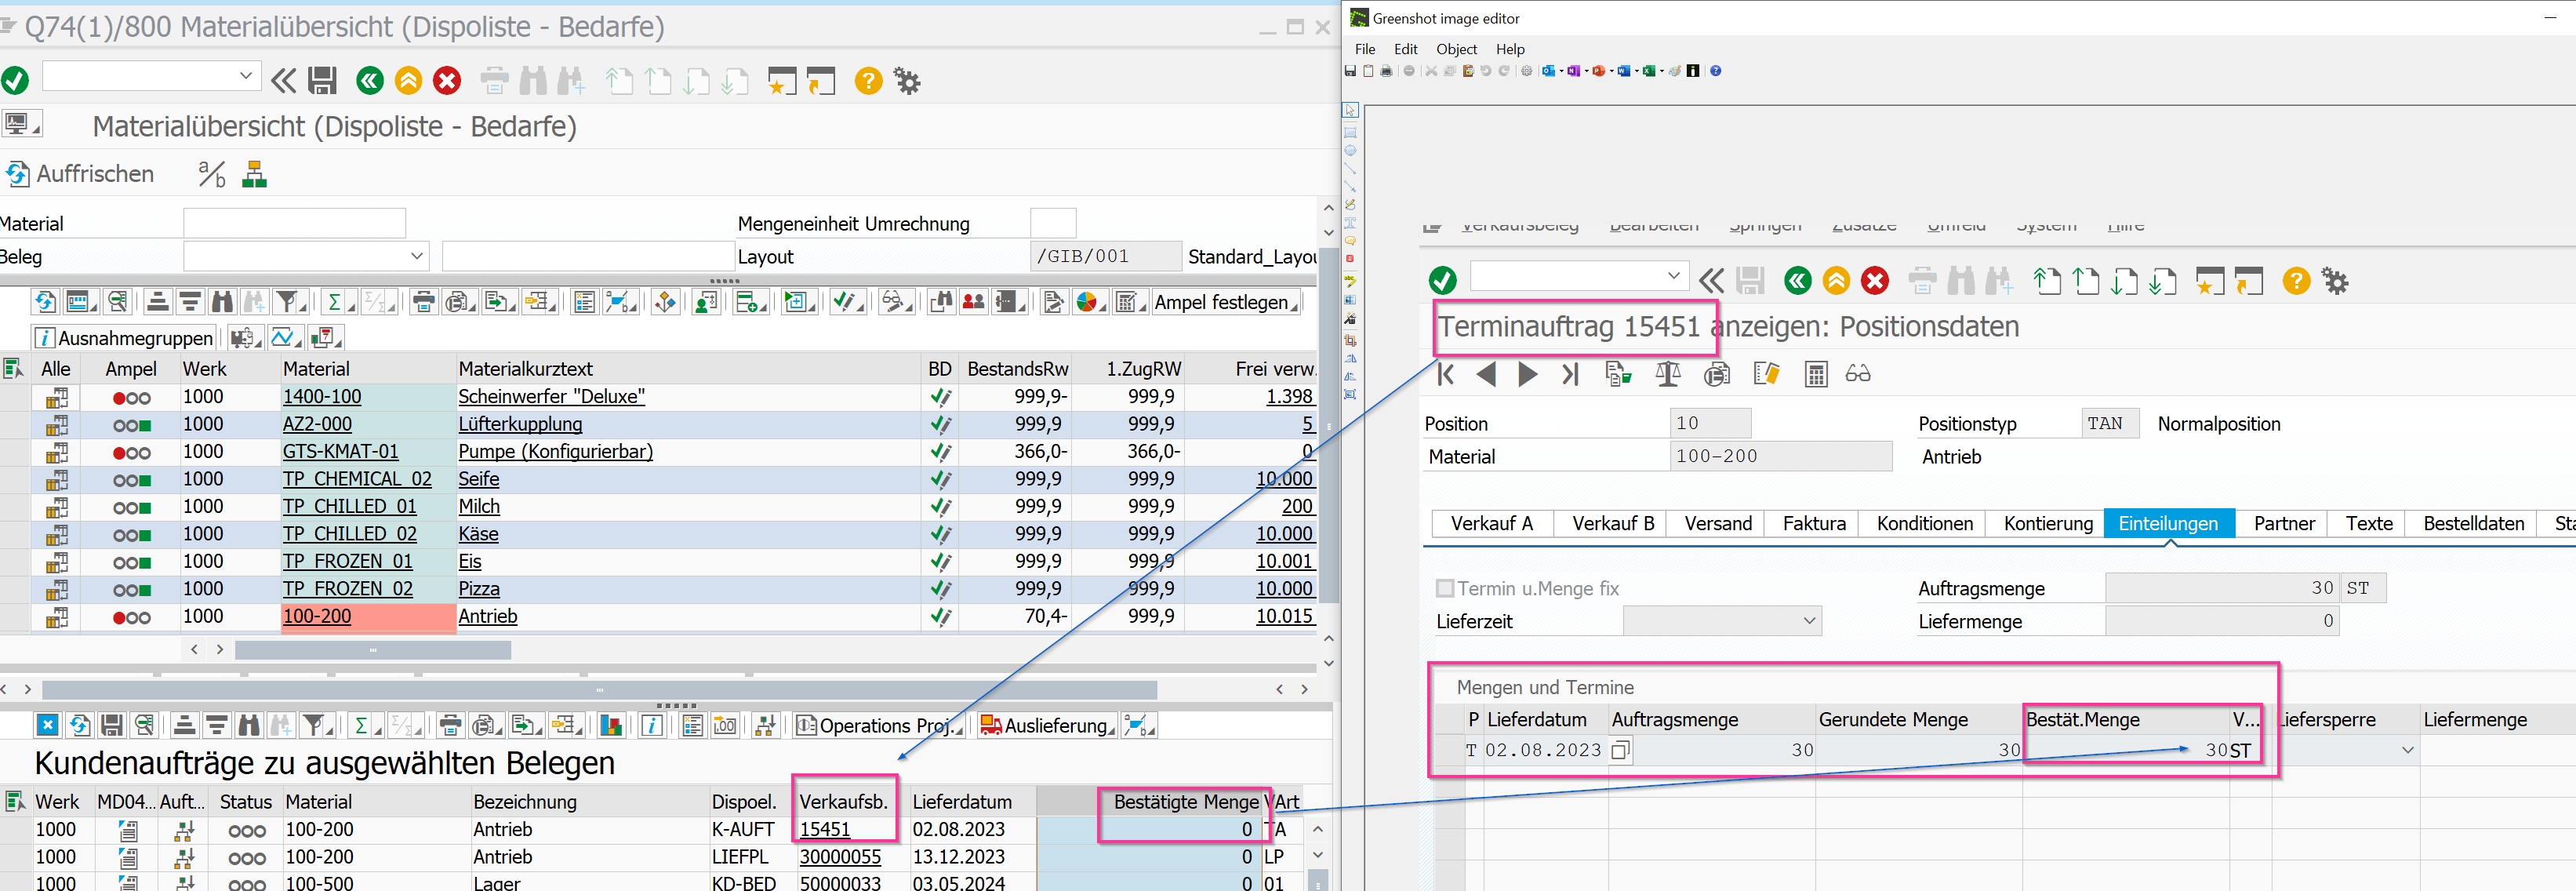This screenshot has height=891, width=2576.
Task: Click the Auffrischen refresh button
Action: pos(80,174)
